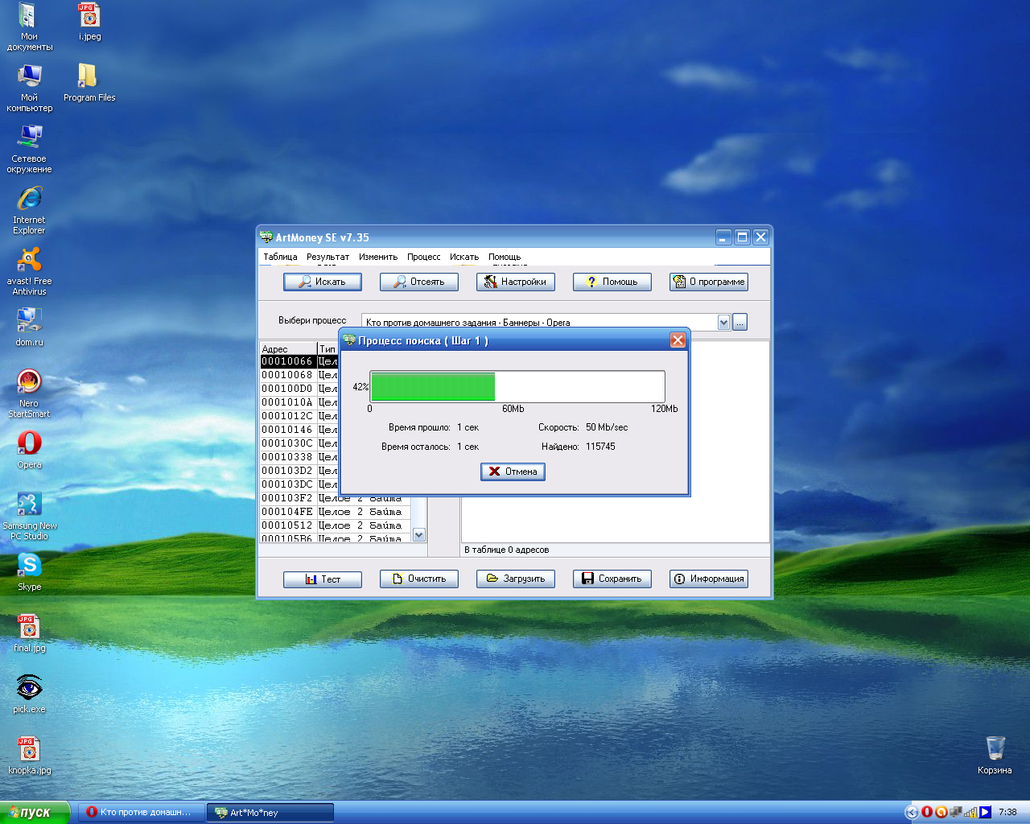Viewport: 1030px width, 824px height.
Task: Open the Помощь menu in the menu bar
Action: click(x=505, y=257)
